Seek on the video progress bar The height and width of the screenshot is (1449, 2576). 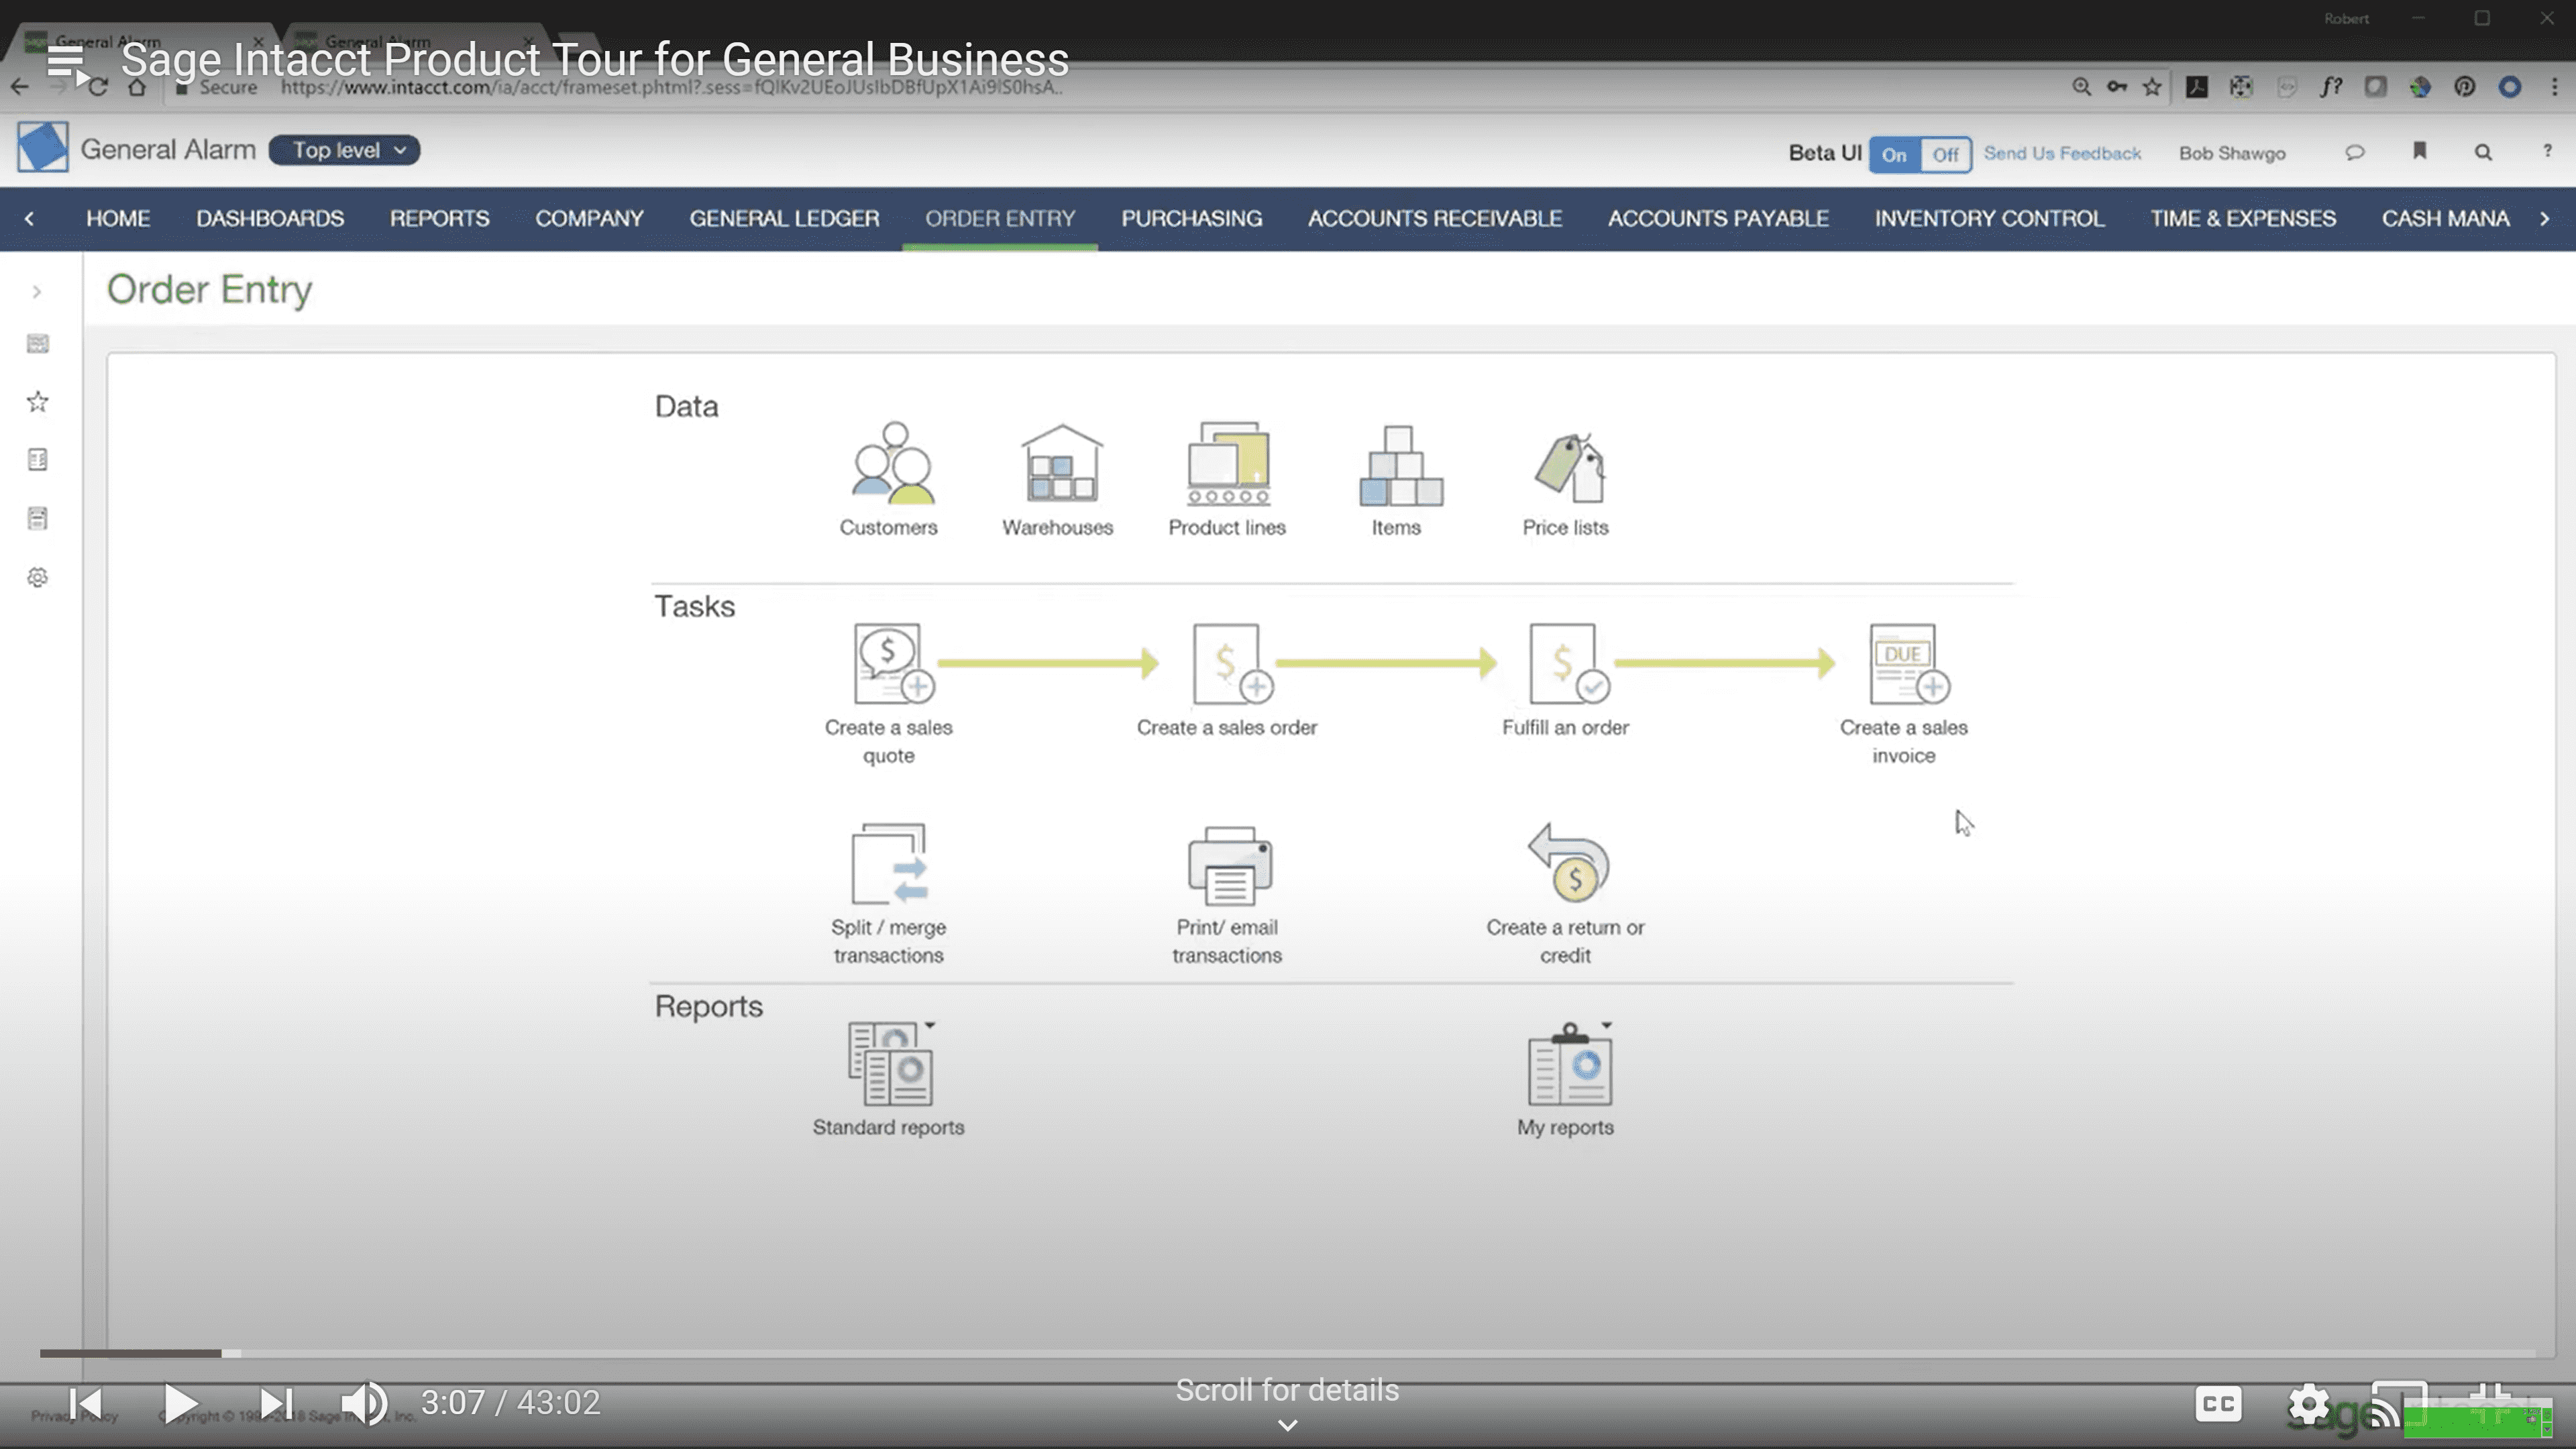[x=1288, y=1353]
